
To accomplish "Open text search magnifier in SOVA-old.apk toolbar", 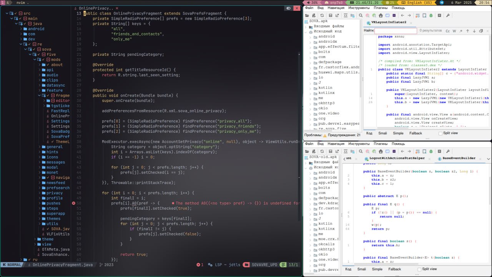I will [361, 152].
